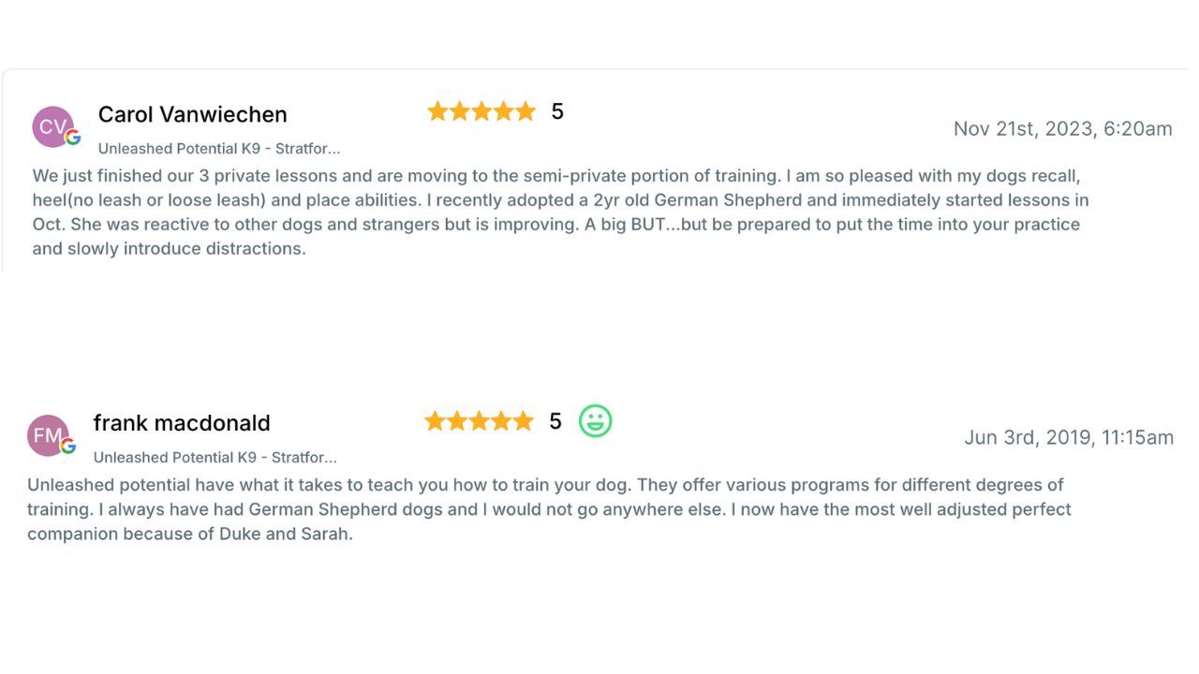Screen dimensions: 1199x674
Task: Click frank macdonald's FM avatar
Action: pos(47,435)
